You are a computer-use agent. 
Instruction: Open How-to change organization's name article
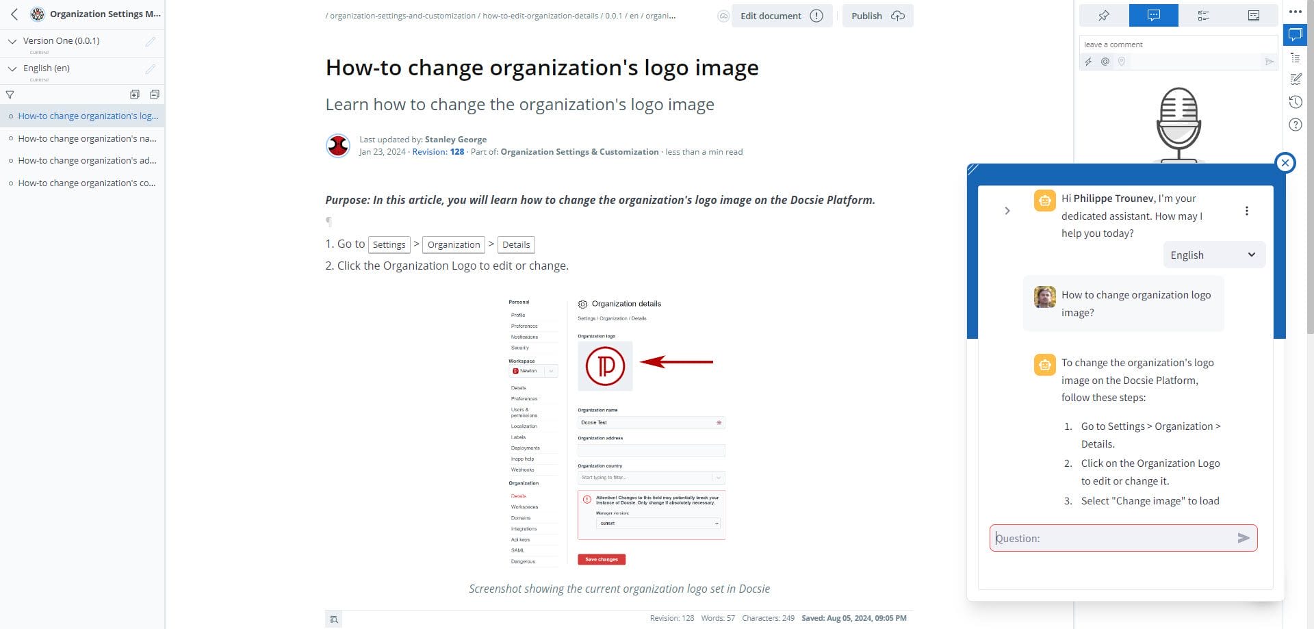coord(87,138)
